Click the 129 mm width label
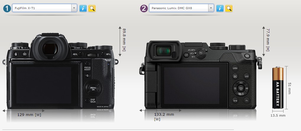 click(x=29, y=115)
